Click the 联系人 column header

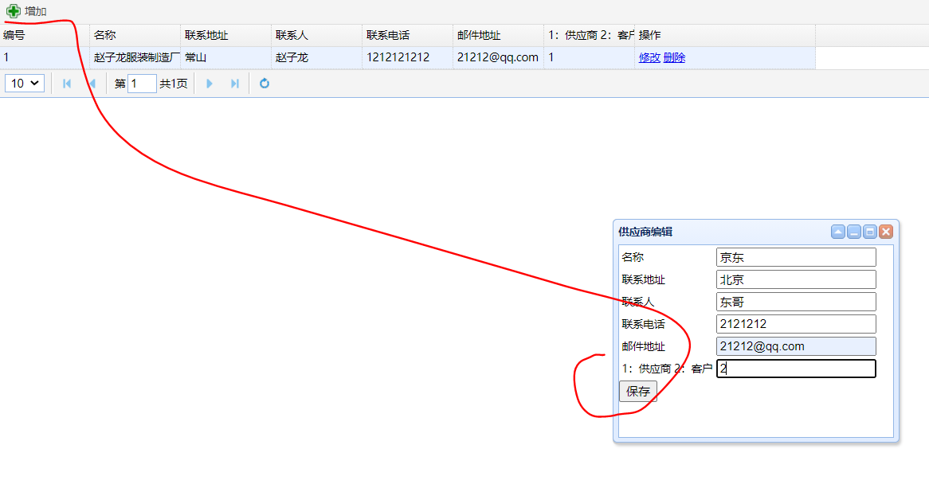(316, 35)
